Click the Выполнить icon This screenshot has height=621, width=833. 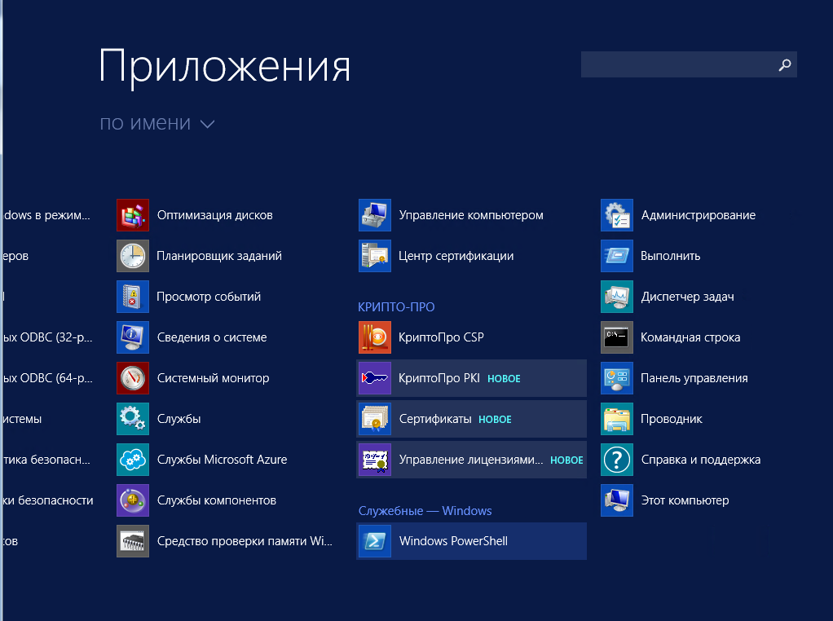coord(617,256)
